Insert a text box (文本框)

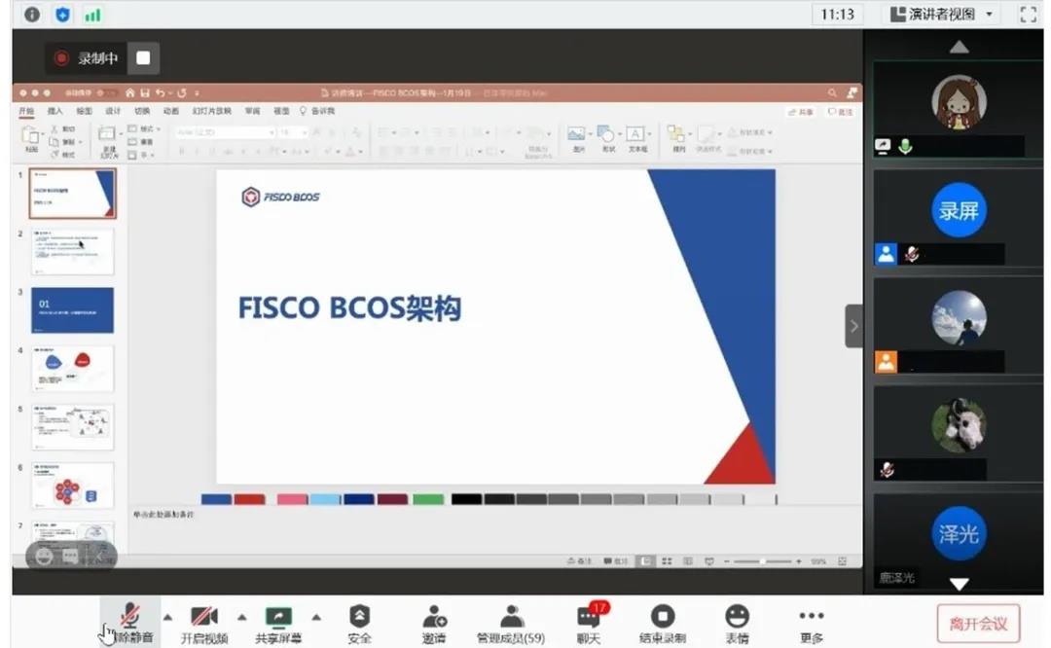tap(637, 139)
